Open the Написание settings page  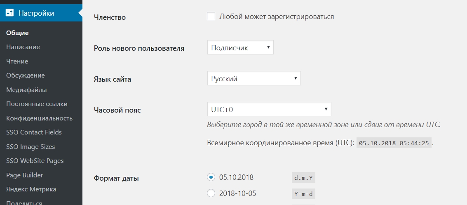coord(23,47)
